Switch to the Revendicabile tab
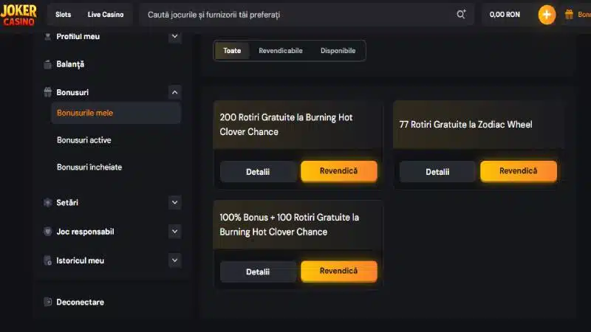 (281, 51)
